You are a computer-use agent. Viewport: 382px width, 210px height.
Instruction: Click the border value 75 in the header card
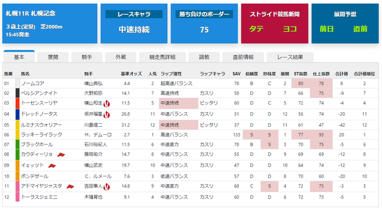[204, 30]
